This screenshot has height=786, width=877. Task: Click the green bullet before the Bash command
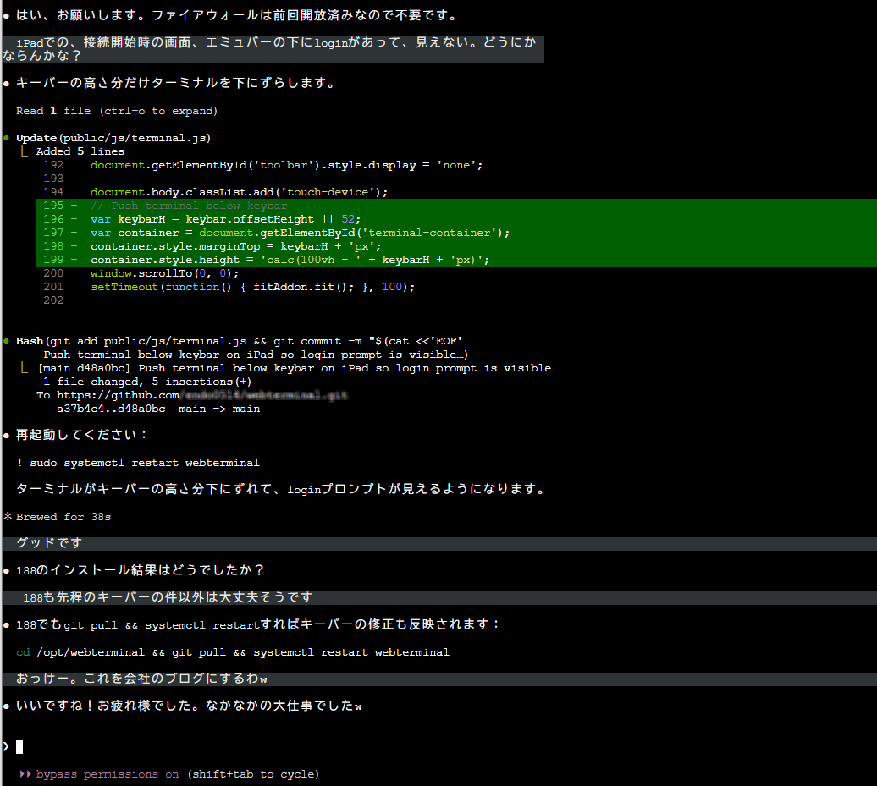coord(7,341)
